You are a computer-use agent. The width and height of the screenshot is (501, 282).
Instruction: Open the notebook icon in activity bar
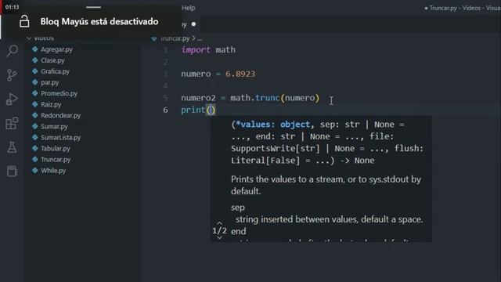13,171
